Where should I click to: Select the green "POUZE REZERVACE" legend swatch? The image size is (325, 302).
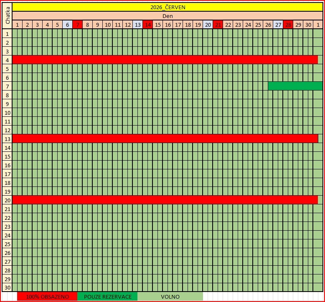107,297
